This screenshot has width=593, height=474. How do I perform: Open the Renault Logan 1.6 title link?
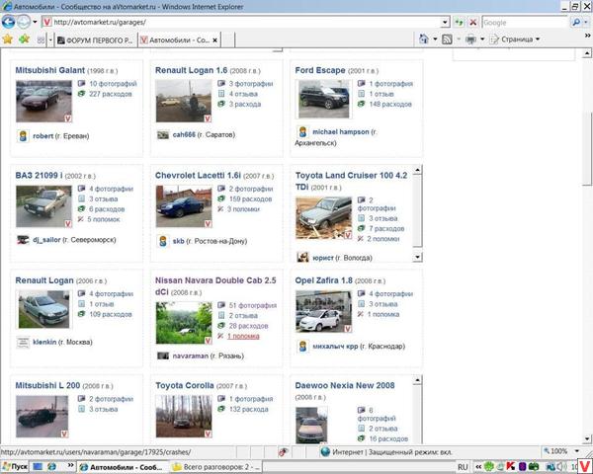point(191,70)
